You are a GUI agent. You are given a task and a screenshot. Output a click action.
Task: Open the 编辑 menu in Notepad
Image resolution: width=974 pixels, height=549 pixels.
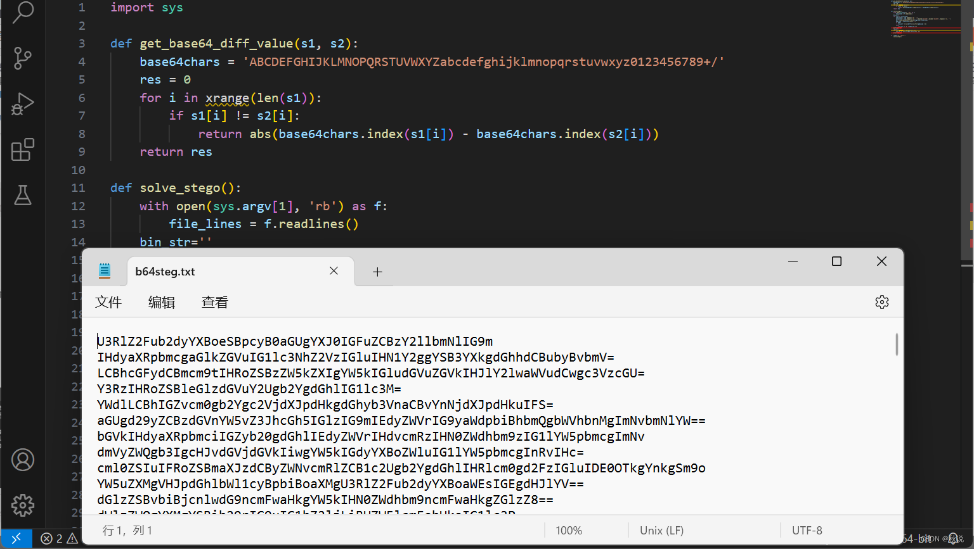click(162, 302)
